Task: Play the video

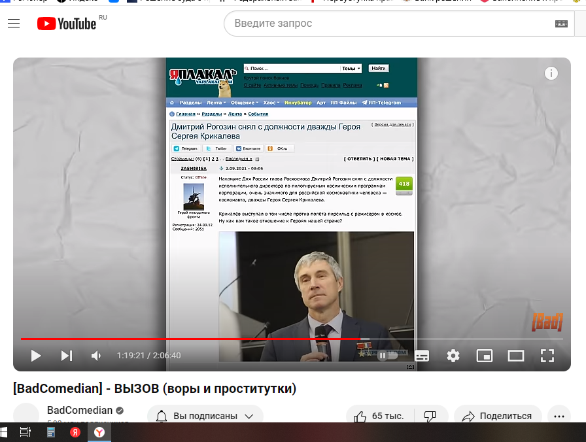Action: 36,356
